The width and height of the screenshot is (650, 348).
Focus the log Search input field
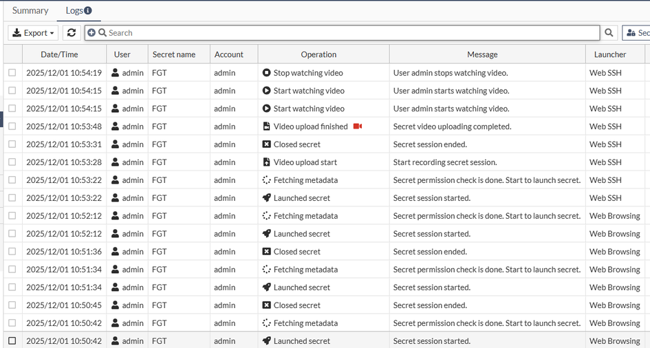(x=351, y=33)
